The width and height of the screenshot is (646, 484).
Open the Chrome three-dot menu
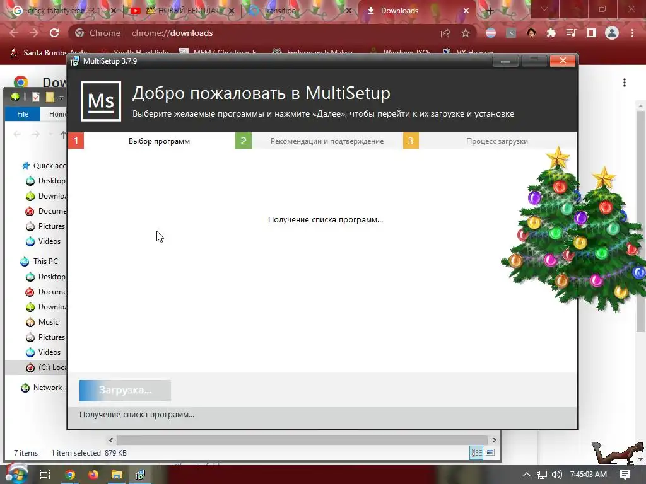[632, 33]
